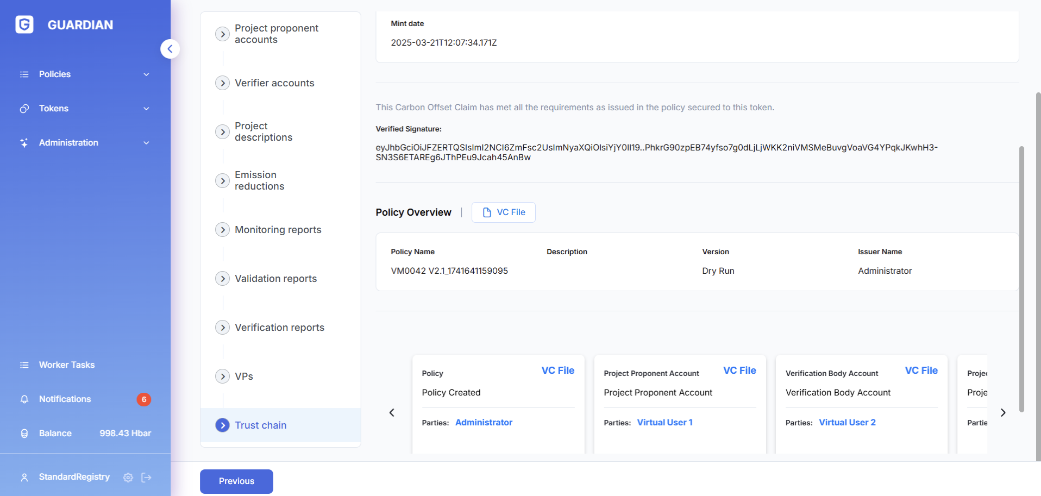Viewport: 1041px width, 496px height.
Task: Collapse the sidebar with the arrow button
Action: coord(170,49)
